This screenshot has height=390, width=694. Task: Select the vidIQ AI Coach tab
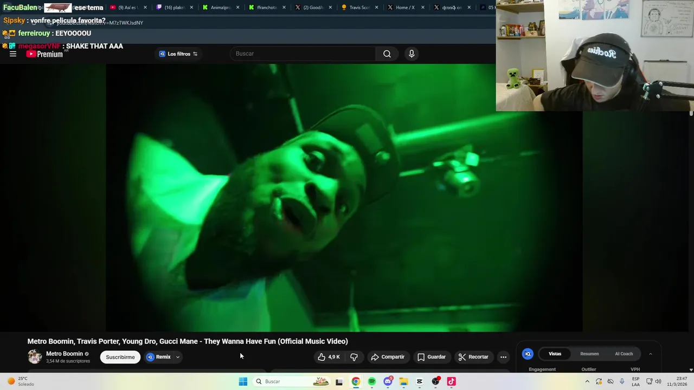[624, 354]
